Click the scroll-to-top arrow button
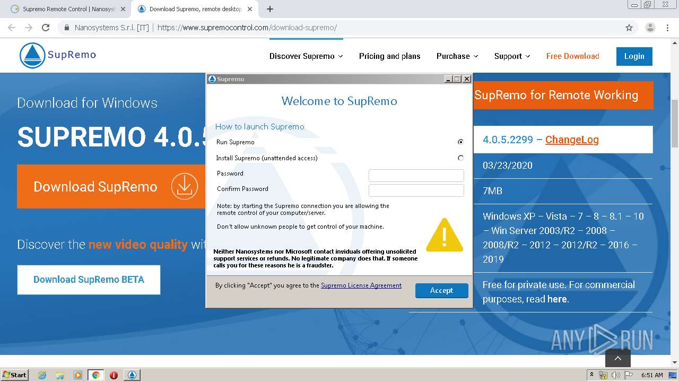679x382 pixels. tap(617, 359)
